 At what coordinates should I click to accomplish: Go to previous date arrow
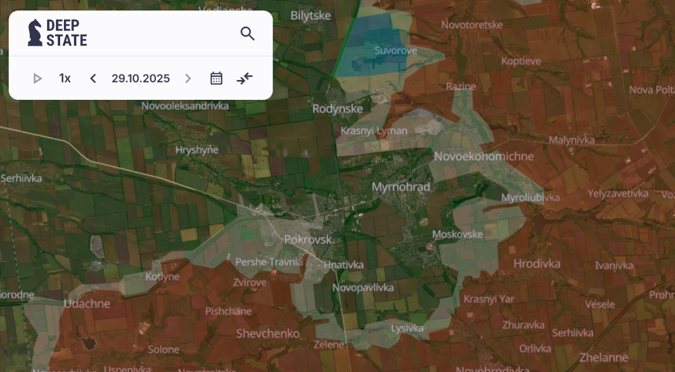(x=93, y=78)
